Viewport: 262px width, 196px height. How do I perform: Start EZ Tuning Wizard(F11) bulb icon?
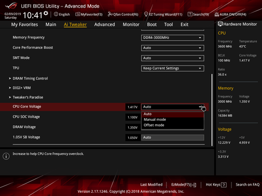(146, 14)
